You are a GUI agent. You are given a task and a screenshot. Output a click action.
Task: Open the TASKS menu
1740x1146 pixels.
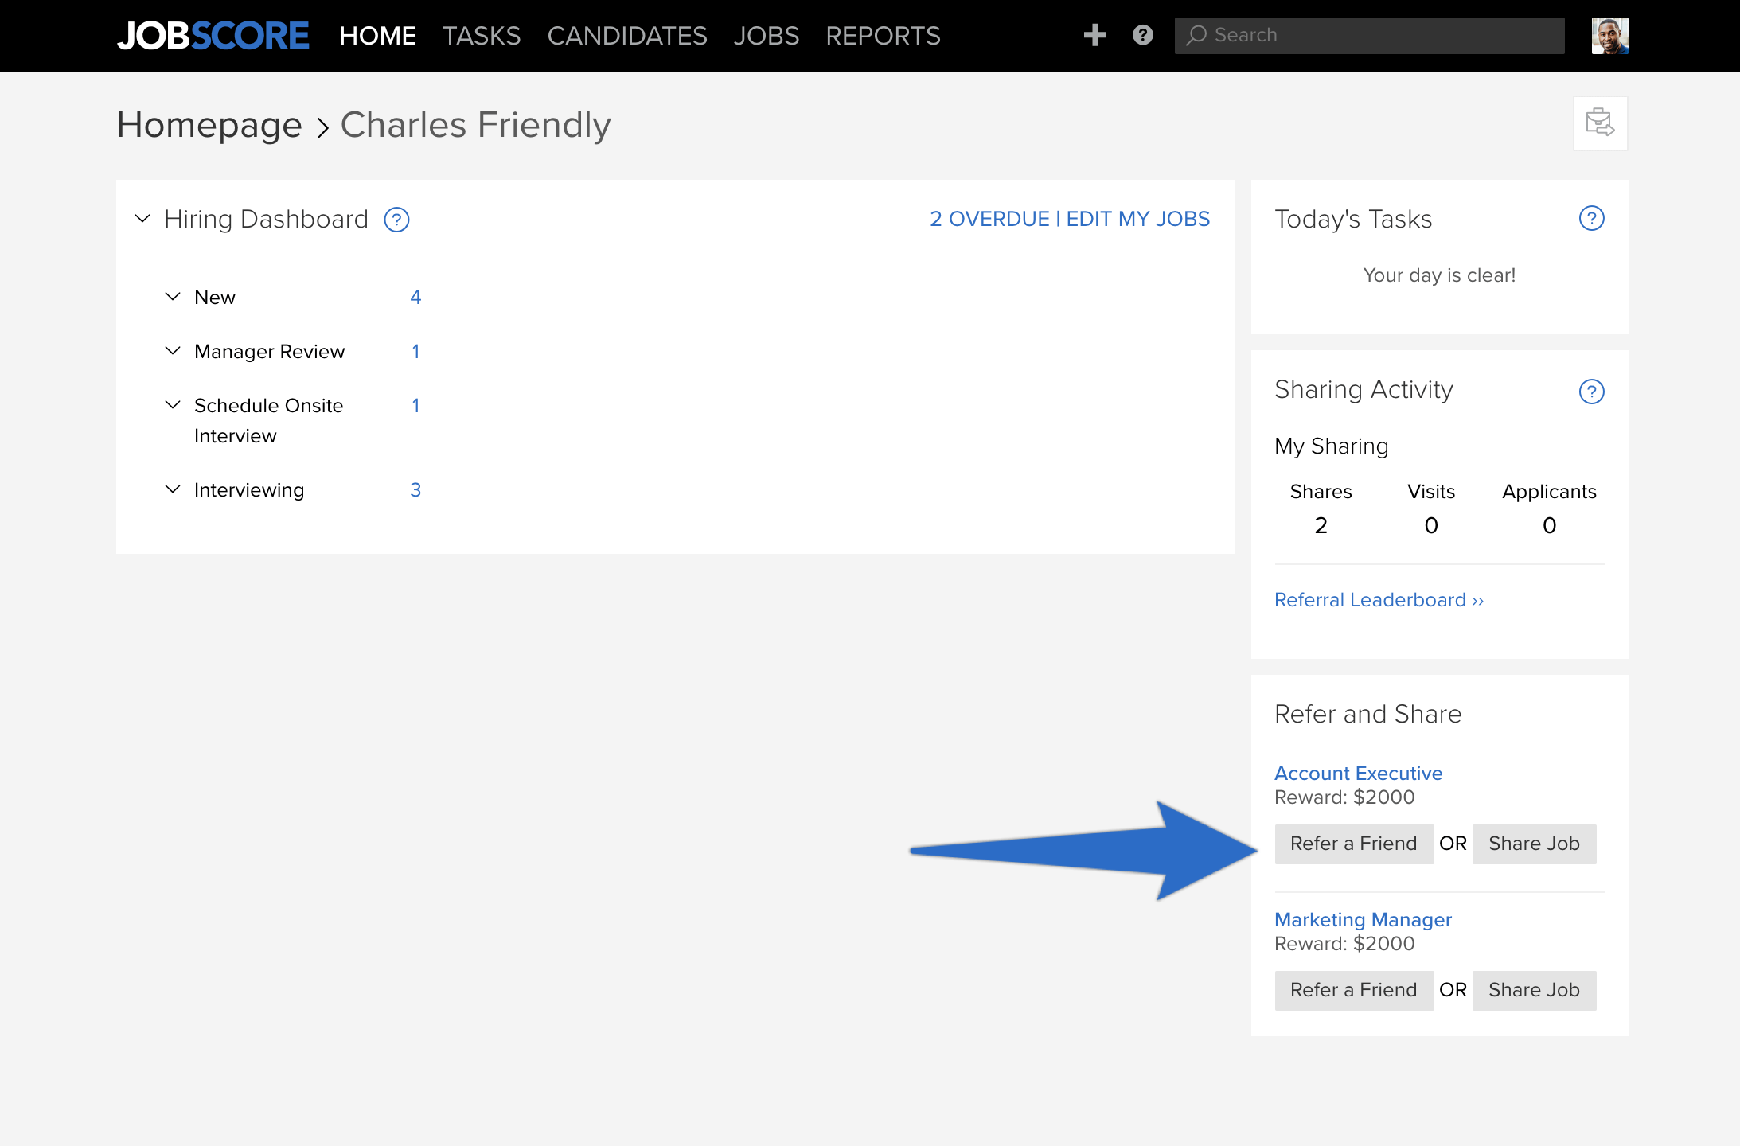pos(482,36)
